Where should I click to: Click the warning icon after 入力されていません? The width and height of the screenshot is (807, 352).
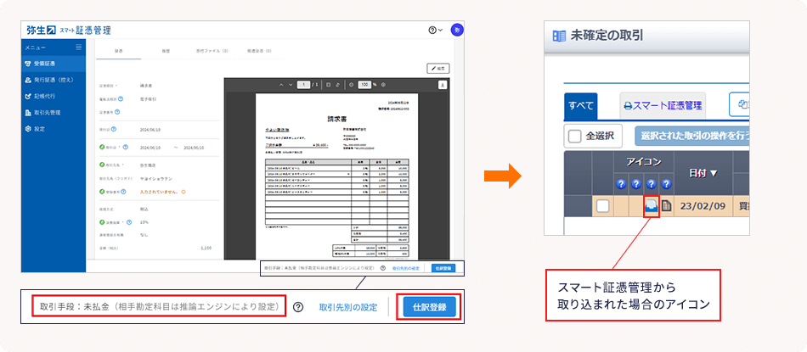pos(183,192)
